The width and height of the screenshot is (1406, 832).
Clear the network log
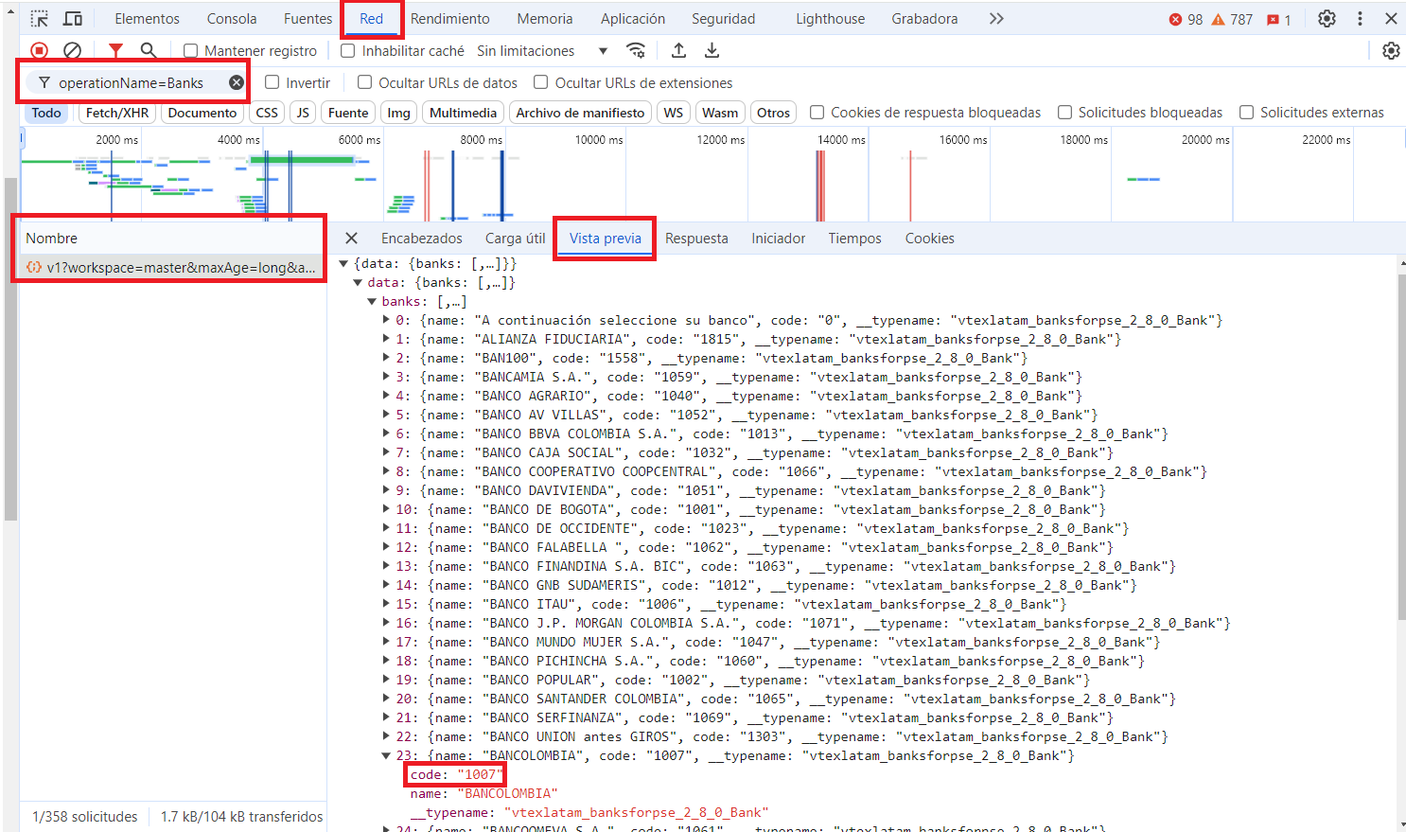[72, 51]
